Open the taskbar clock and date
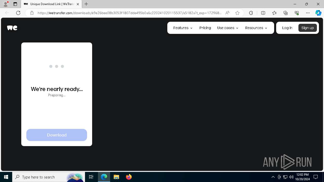 point(302,177)
